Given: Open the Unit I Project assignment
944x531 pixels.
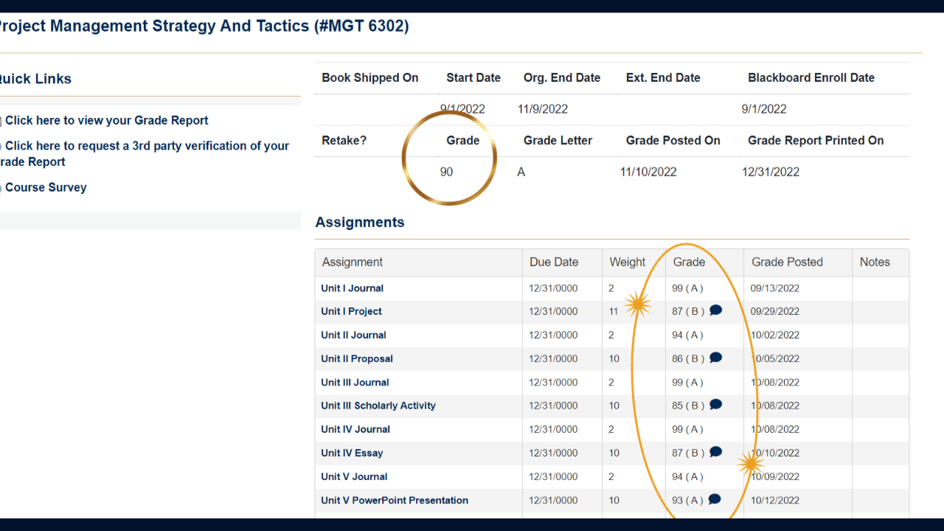Looking at the screenshot, I should coord(351,311).
